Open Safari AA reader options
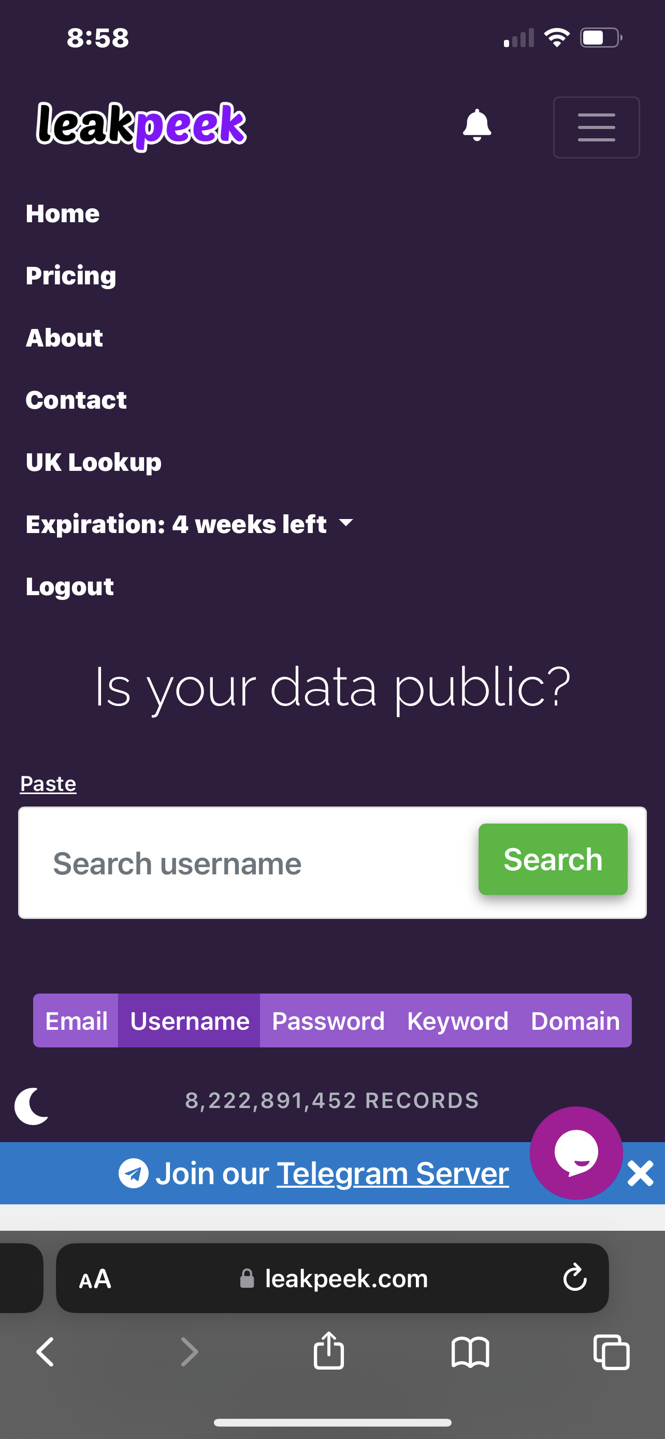 (x=95, y=1278)
